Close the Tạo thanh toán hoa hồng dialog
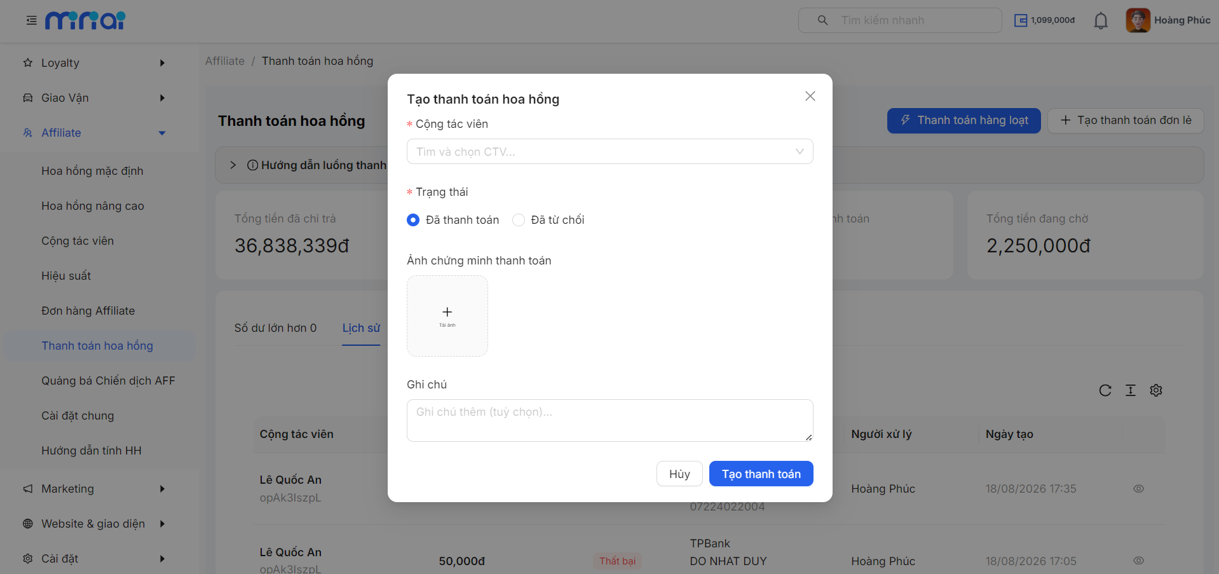The width and height of the screenshot is (1219, 574). click(810, 96)
